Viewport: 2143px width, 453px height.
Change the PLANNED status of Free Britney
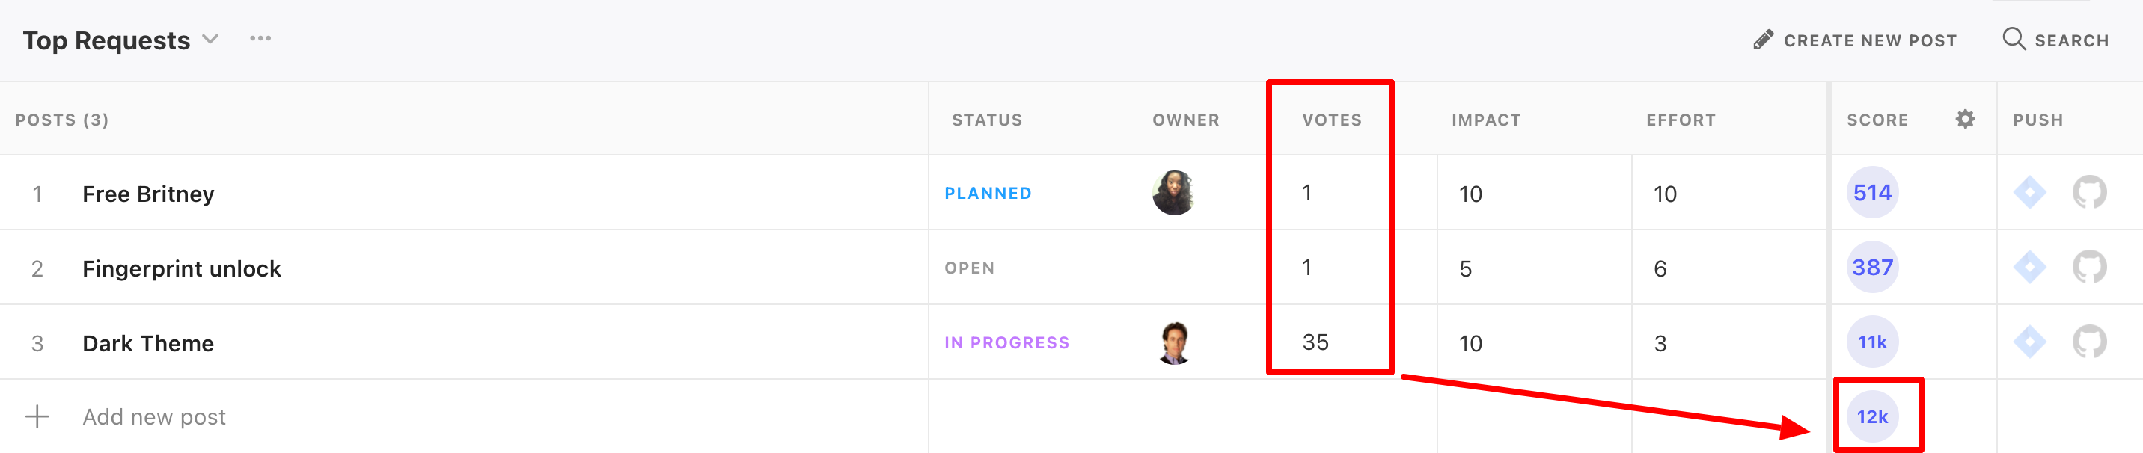[988, 193]
